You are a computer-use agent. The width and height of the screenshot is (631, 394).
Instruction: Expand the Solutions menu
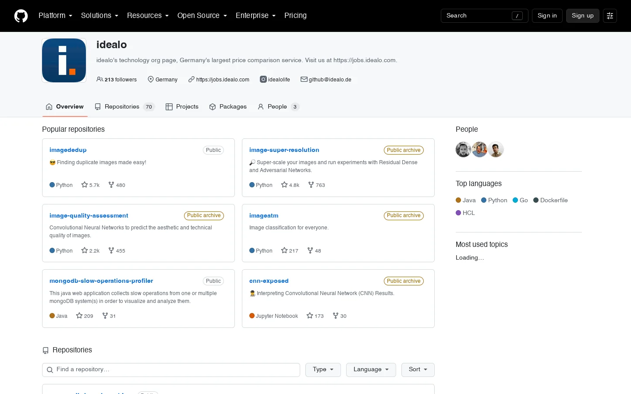pos(99,16)
